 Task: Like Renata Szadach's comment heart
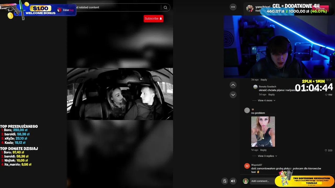tap(326, 95)
